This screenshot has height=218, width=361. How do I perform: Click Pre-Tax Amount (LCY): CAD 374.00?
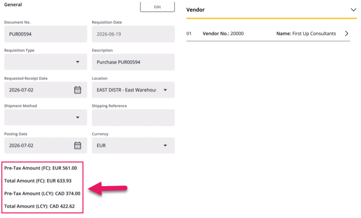point(42,193)
